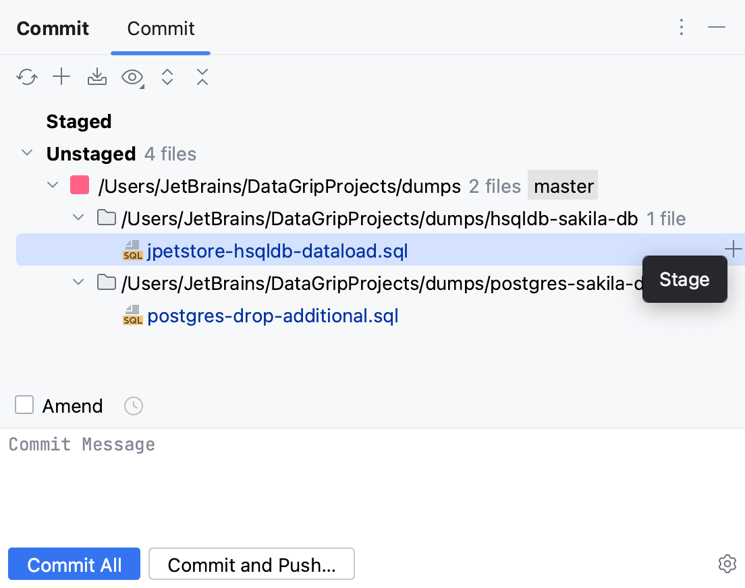The height and width of the screenshot is (588, 745).
Task: Collapse the dumps repository node
Action: pos(53,185)
